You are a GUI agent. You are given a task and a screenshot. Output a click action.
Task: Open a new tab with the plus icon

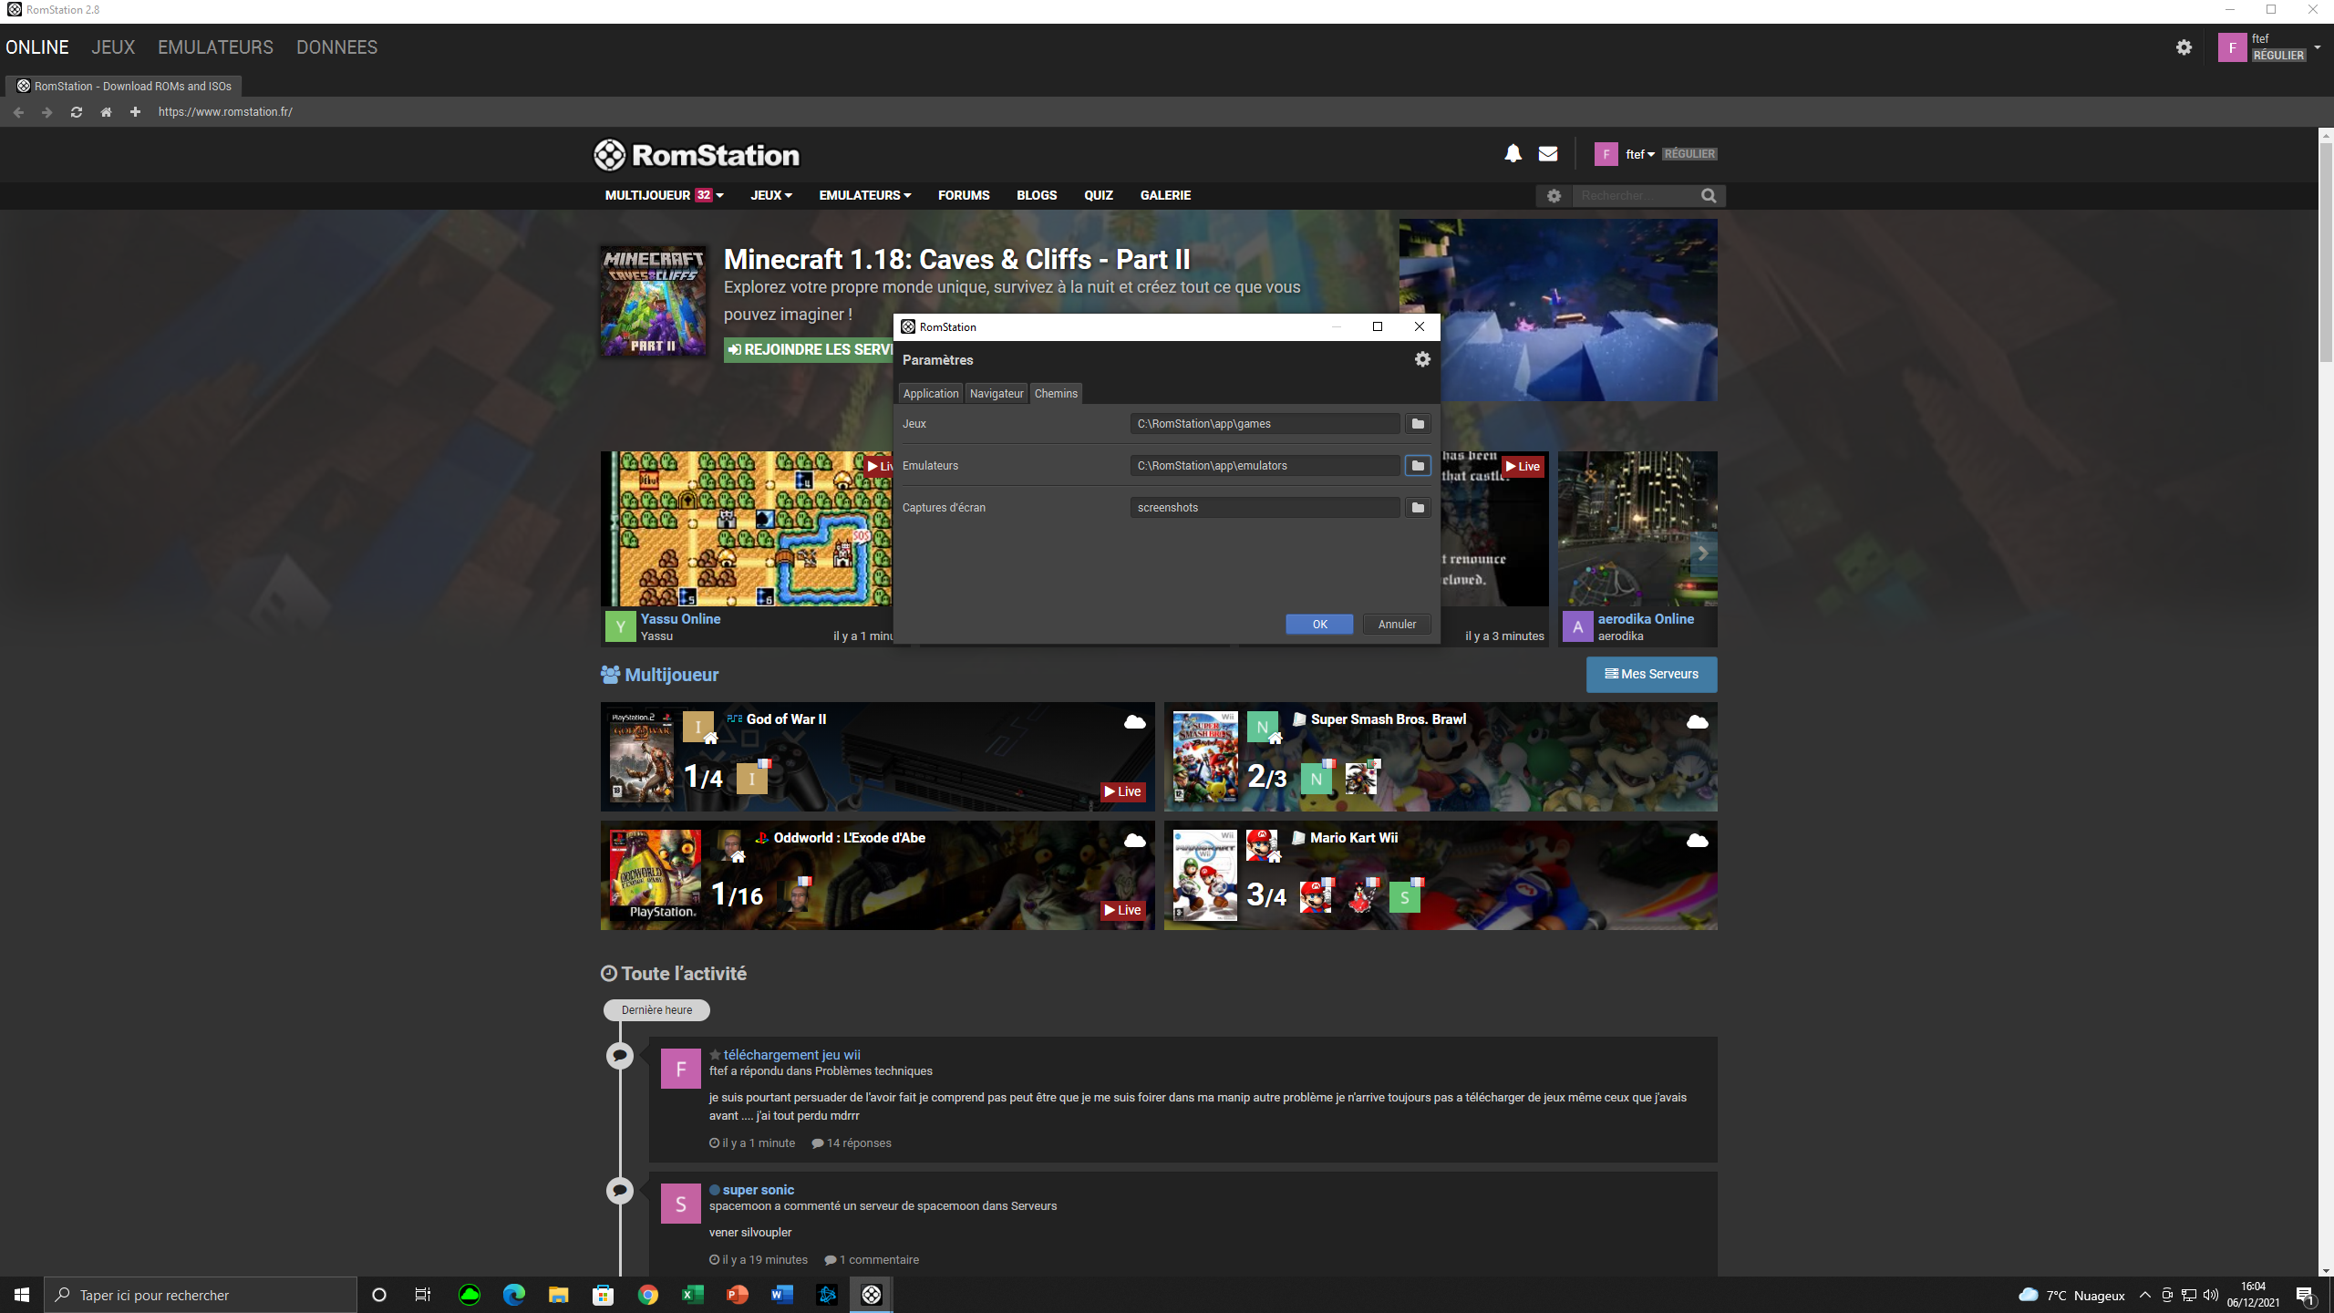click(x=135, y=112)
